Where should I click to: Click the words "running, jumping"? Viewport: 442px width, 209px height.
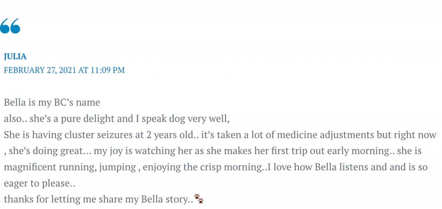point(96,167)
